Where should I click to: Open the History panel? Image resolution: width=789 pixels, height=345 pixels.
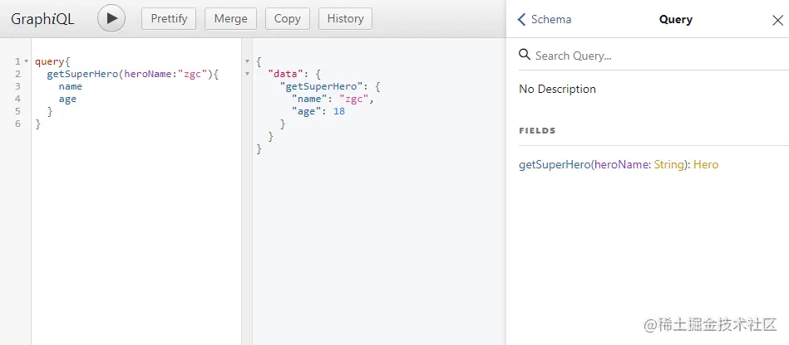(x=345, y=18)
